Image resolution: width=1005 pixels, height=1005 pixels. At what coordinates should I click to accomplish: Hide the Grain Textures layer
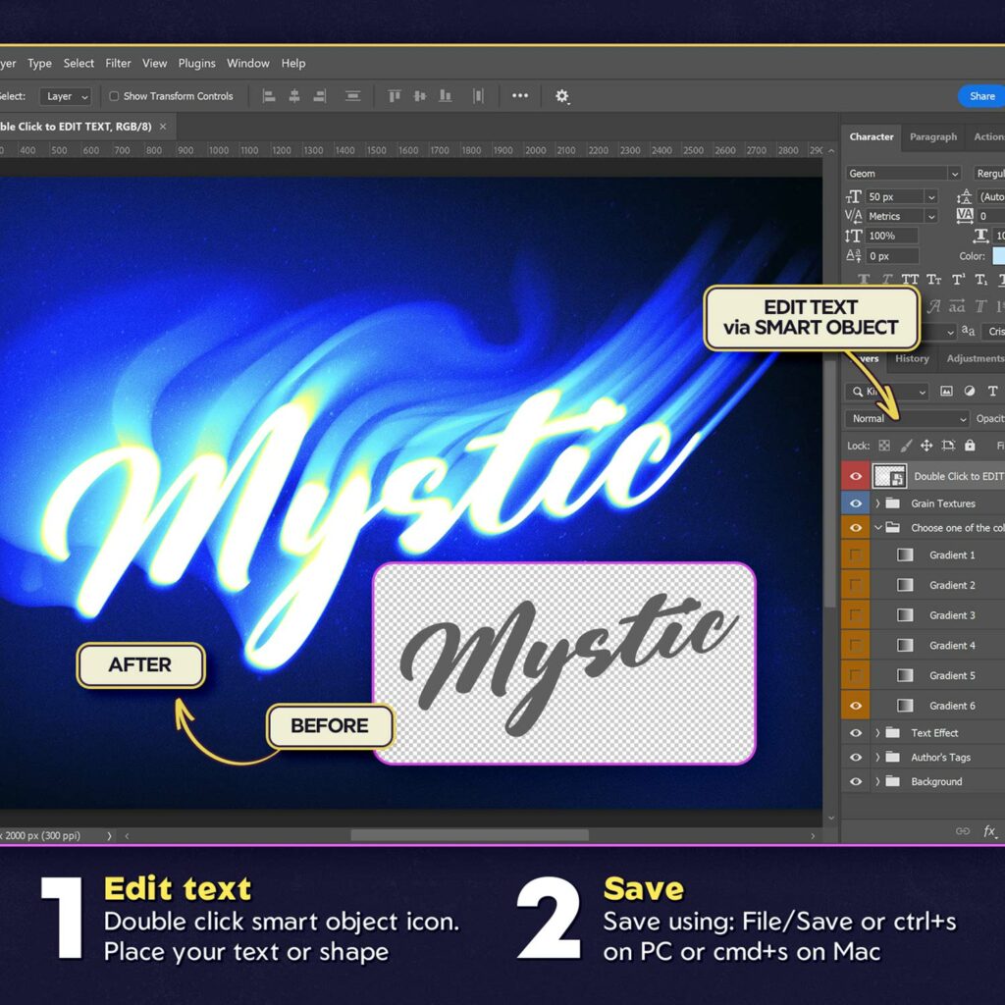[x=855, y=502]
